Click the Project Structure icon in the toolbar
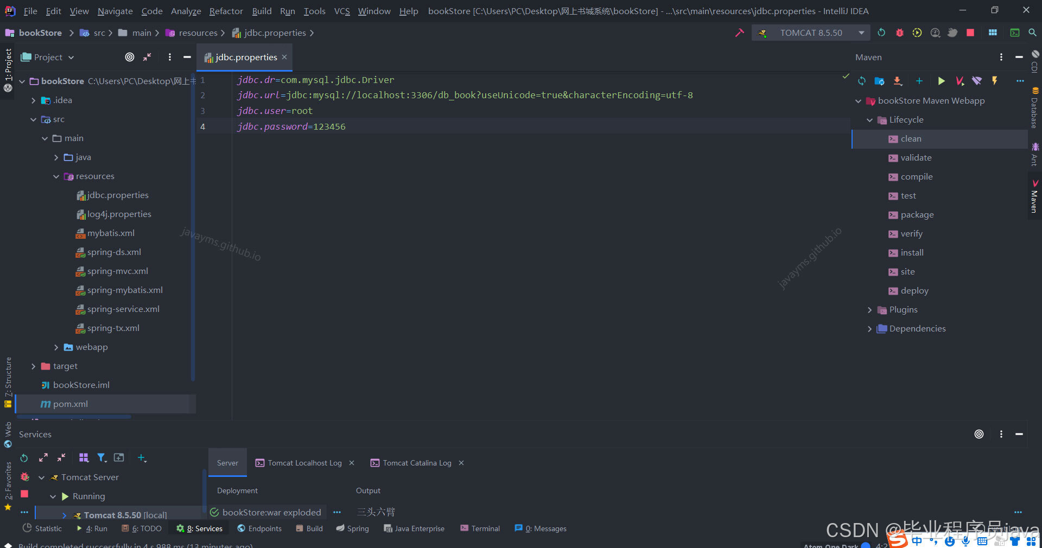This screenshot has width=1042, height=548. 993,33
